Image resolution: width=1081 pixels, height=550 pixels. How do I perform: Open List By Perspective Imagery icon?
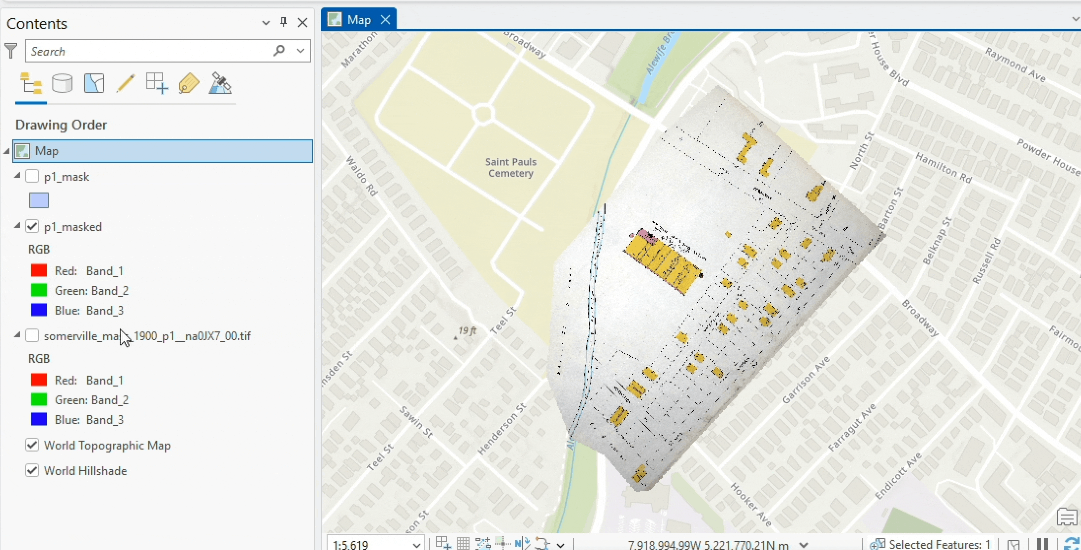(x=220, y=84)
